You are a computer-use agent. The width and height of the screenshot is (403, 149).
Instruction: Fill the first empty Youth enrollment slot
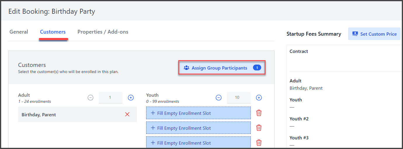[x=198, y=113]
